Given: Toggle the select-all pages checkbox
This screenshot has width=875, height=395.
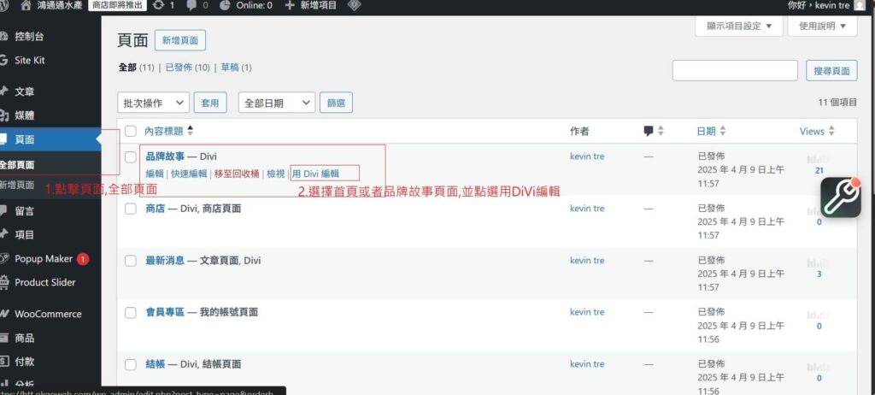Looking at the screenshot, I should coord(131,132).
